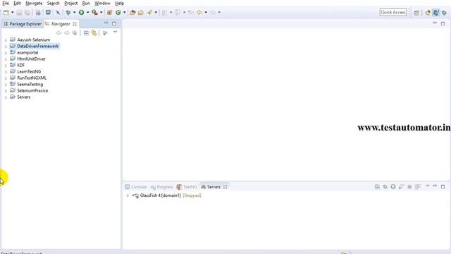Viewport: 451px width, 254px height.
Task: Open the Servers View Menu triangle
Action: (x=428, y=186)
